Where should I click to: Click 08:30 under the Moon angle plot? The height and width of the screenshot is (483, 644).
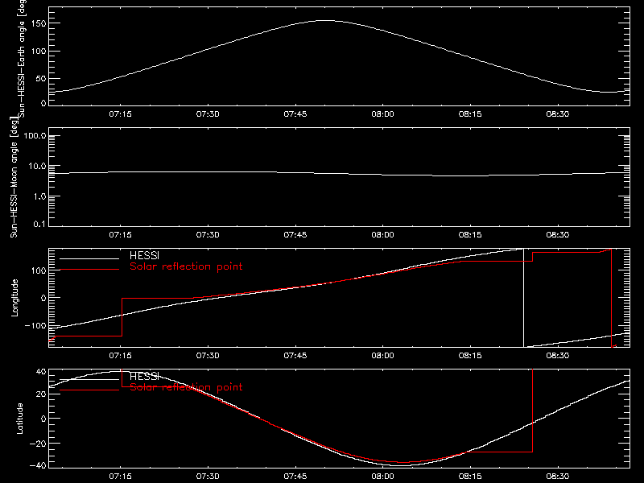click(x=558, y=235)
